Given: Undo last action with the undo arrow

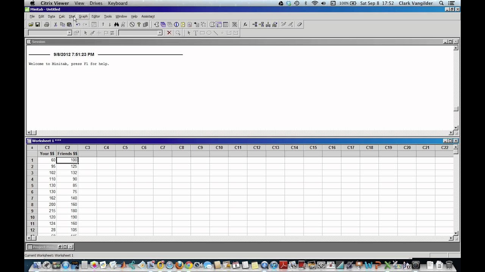Looking at the screenshot, I should point(78,25).
